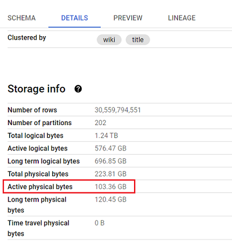Select the Time travel physical bytes label
Viewport: 232px width, 241px height.
coord(38,228)
